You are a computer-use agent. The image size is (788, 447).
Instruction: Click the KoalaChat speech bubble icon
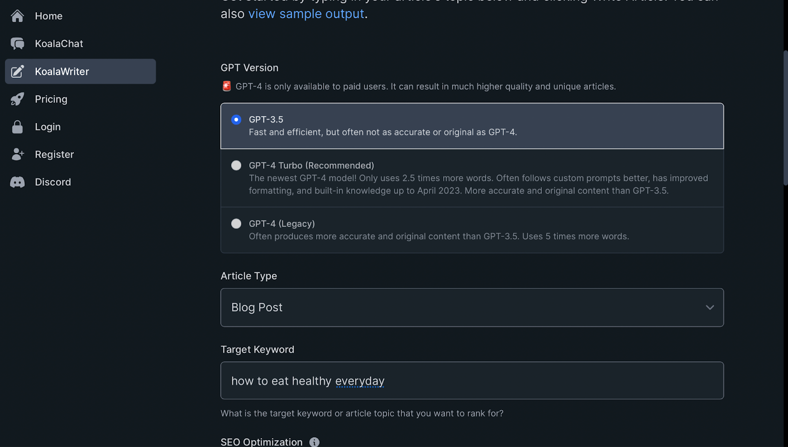tap(17, 44)
